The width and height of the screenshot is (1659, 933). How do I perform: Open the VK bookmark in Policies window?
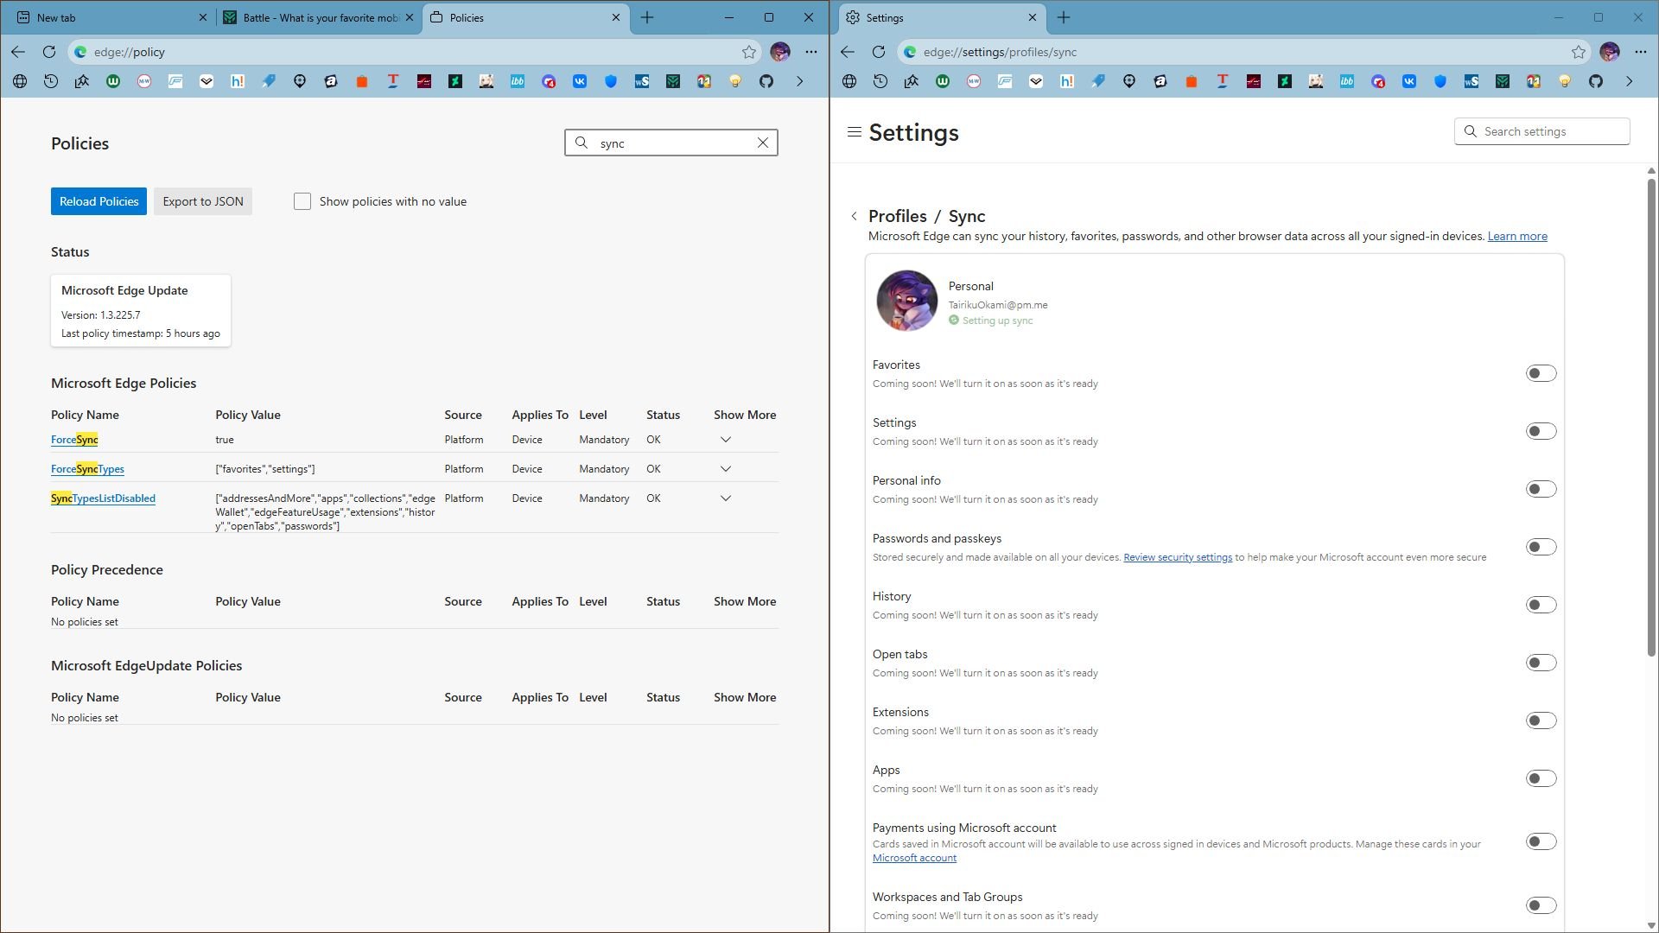(580, 81)
